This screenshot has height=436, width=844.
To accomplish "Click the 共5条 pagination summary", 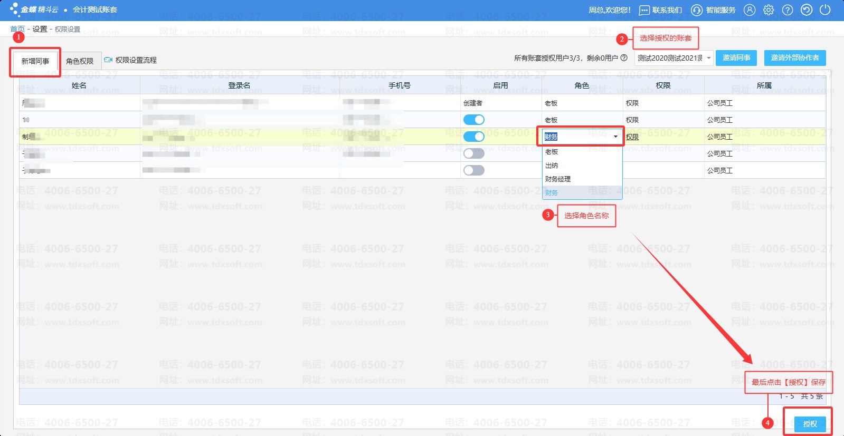I will pyautogui.click(x=812, y=396).
